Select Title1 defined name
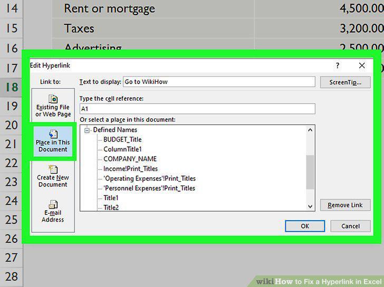The image size is (384, 287). point(111,198)
